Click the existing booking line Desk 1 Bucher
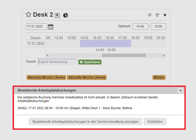The width and height of the screenshot is (196, 140). click(75, 108)
